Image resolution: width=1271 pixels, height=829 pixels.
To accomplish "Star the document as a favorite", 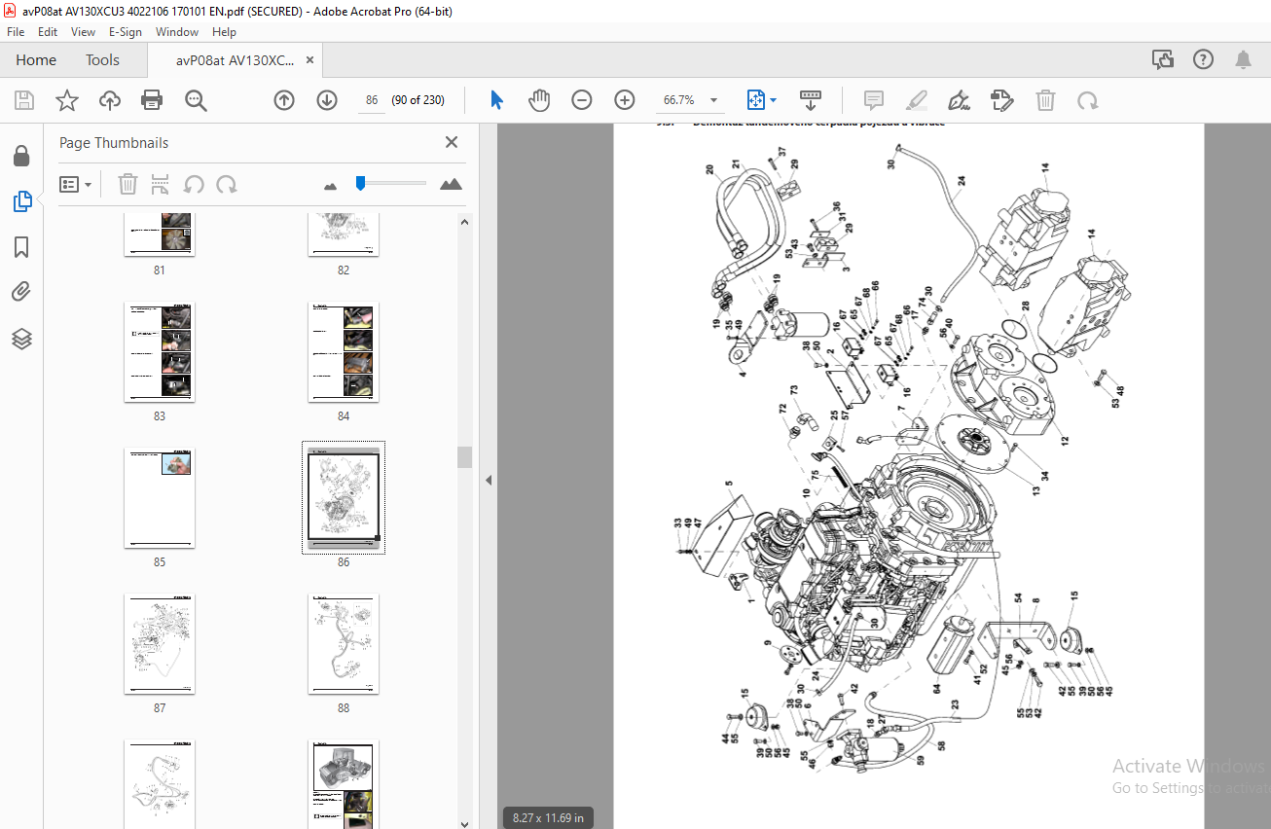I will [66, 100].
